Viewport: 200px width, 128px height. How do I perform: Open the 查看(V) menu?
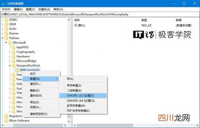[x=30, y=9]
